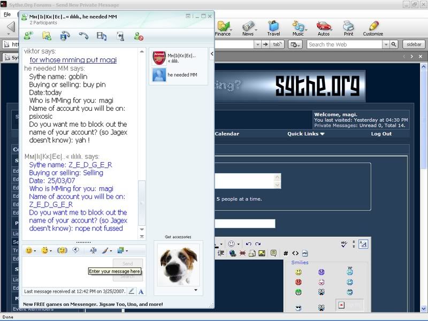
Task: Open the Quick Links forum menu
Action: click(x=305, y=134)
